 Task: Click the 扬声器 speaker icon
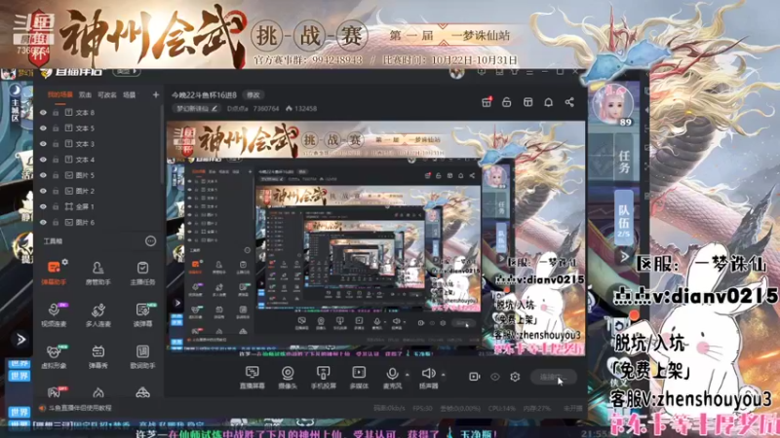tap(428, 374)
